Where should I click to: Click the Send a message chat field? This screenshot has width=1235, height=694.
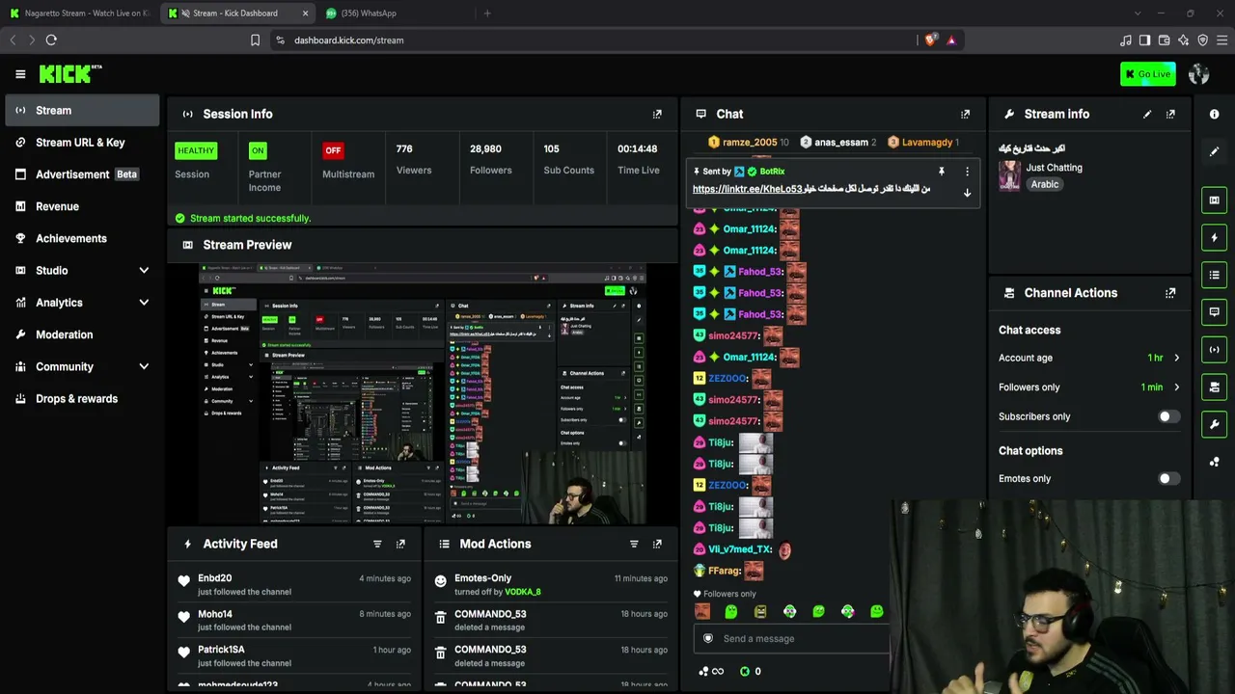click(x=791, y=638)
